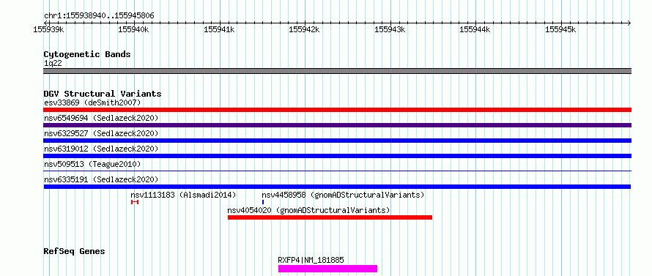This screenshot has width=652, height=276.
Task: Click the 155942k ruler tick label
Action: tap(305, 29)
